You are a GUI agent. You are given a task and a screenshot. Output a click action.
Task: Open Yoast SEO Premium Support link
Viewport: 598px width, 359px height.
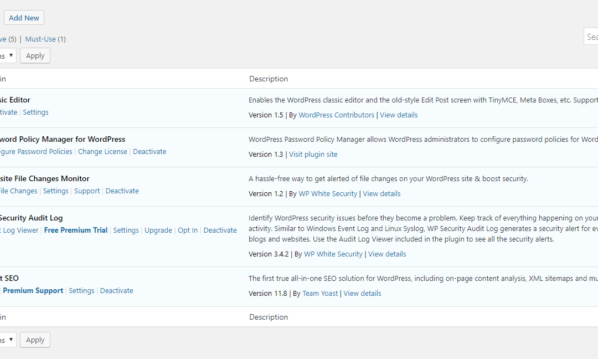click(x=33, y=290)
